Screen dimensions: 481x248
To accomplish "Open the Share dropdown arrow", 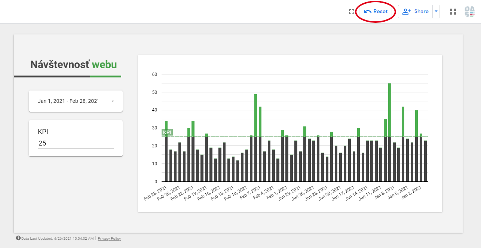I will (x=436, y=12).
